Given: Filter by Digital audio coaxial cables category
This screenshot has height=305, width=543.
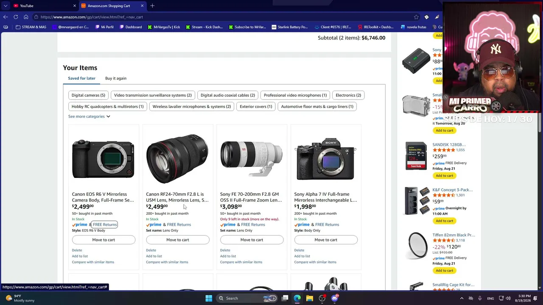Looking at the screenshot, I should pyautogui.click(x=228, y=95).
